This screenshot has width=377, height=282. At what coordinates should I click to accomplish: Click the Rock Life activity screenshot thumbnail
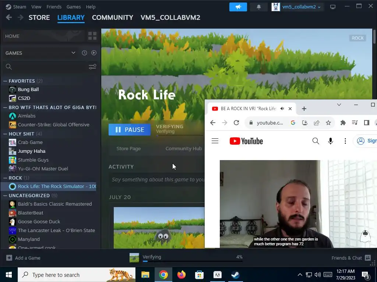click(x=159, y=228)
